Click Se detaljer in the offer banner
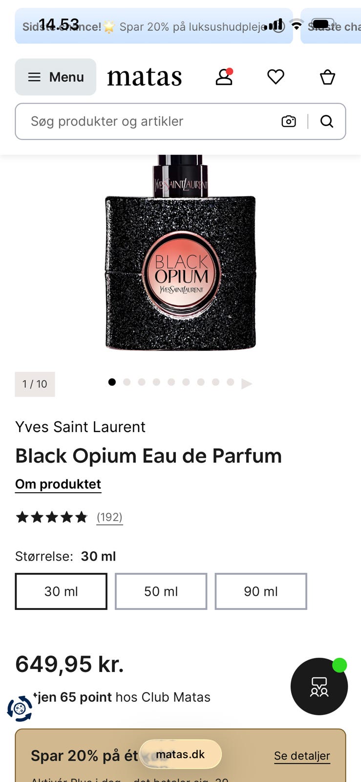 (302, 756)
